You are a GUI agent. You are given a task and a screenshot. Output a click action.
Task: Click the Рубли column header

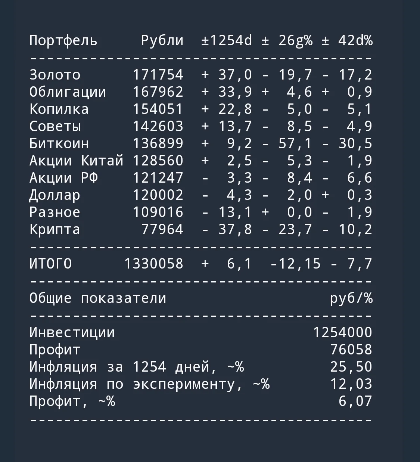tap(162, 41)
